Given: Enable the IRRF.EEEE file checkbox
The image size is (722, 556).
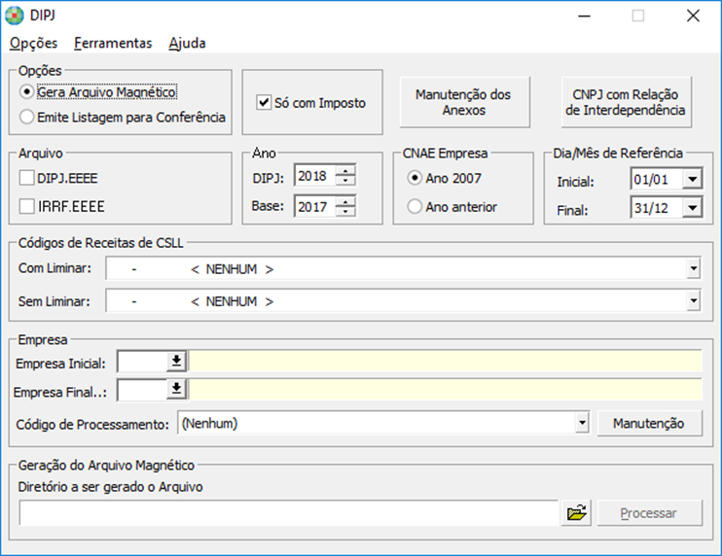Looking at the screenshot, I should click(x=26, y=206).
